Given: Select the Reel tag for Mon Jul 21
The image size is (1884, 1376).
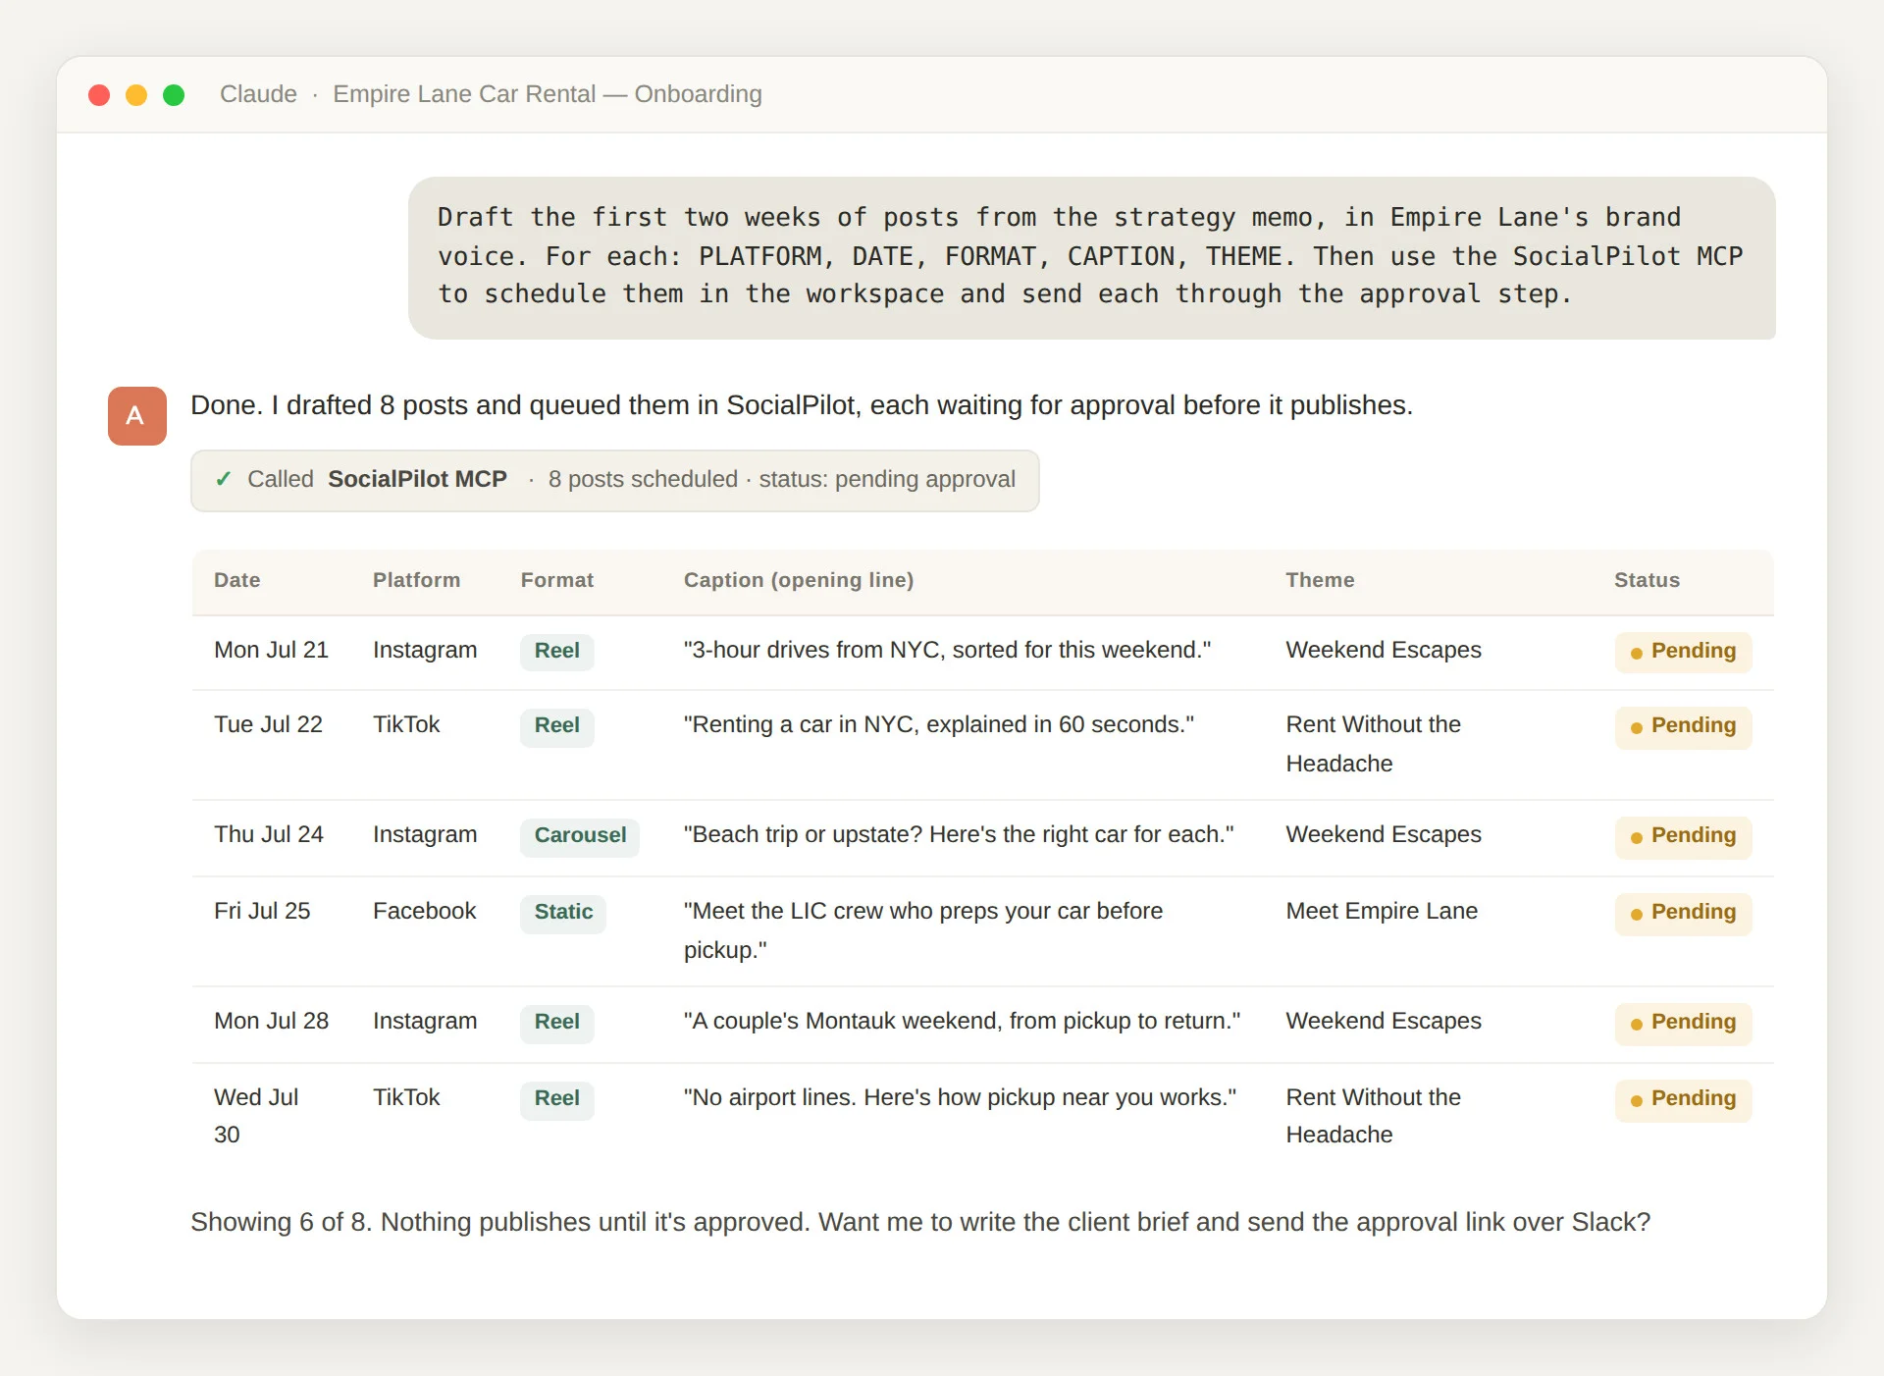Looking at the screenshot, I should 556,651.
